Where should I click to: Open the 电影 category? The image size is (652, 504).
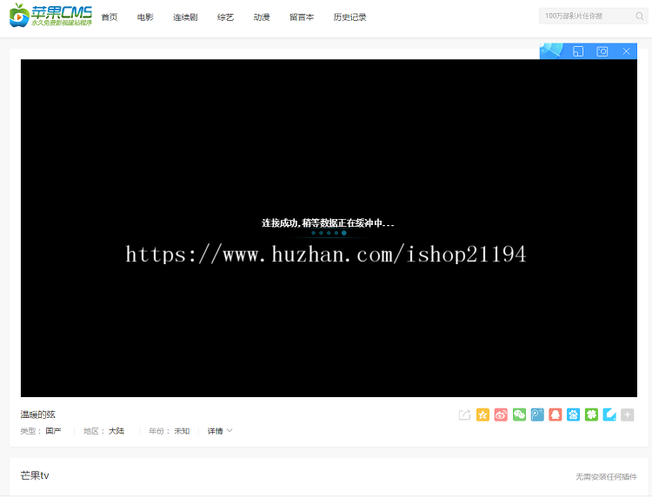pos(145,17)
